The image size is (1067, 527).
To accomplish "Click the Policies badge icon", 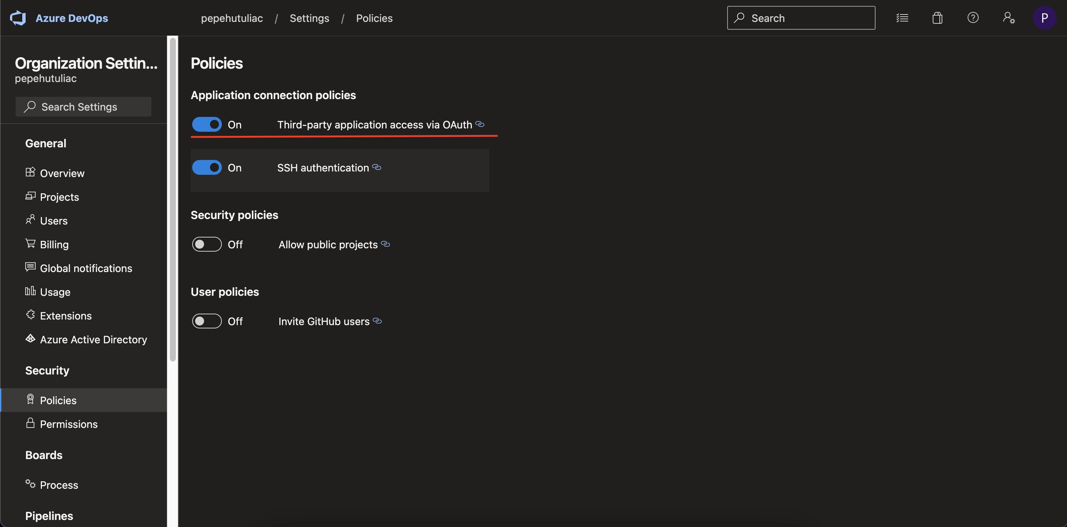I will (x=30, y=399).
